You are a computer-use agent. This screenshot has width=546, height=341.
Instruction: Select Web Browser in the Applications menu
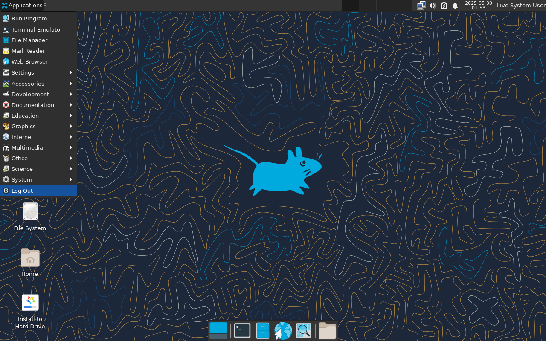38,61
